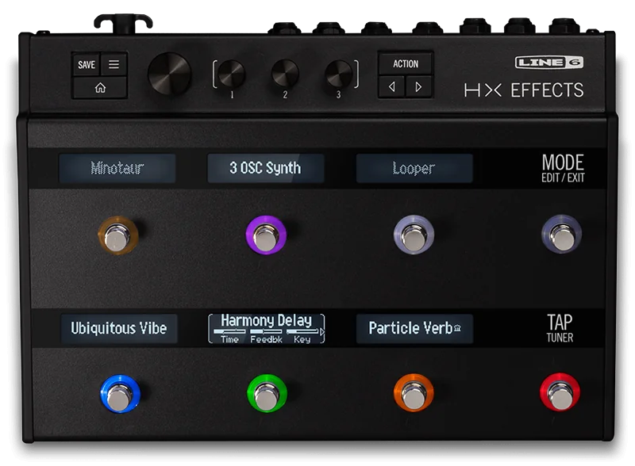This screenshot has height=466, width=635.
Task: Click the Feedbk parameter label
Action: (266, 339)
